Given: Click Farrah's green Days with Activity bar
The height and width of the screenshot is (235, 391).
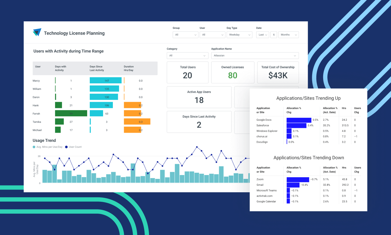Looking at the screenshot, I should pos(70,113).
